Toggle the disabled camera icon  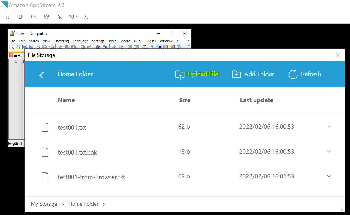point(71,17)
